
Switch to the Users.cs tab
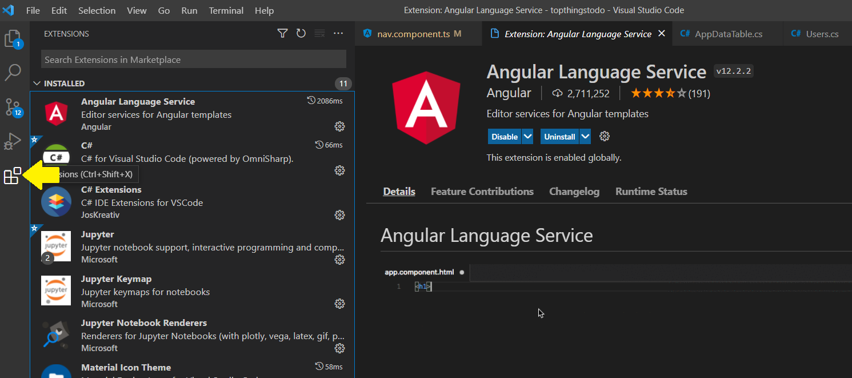tap(817, 34)
